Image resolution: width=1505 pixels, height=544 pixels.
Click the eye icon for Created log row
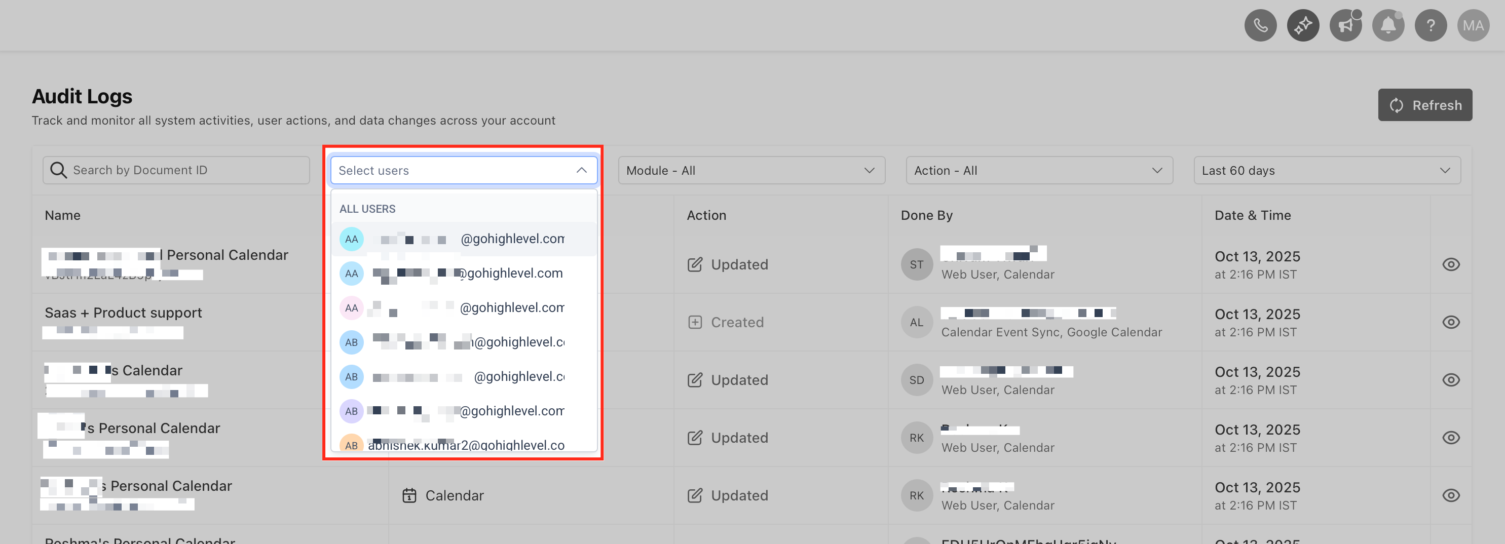(1451, 322)
